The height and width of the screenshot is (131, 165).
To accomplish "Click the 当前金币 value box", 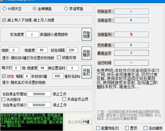I will click(x=131, y=20).
